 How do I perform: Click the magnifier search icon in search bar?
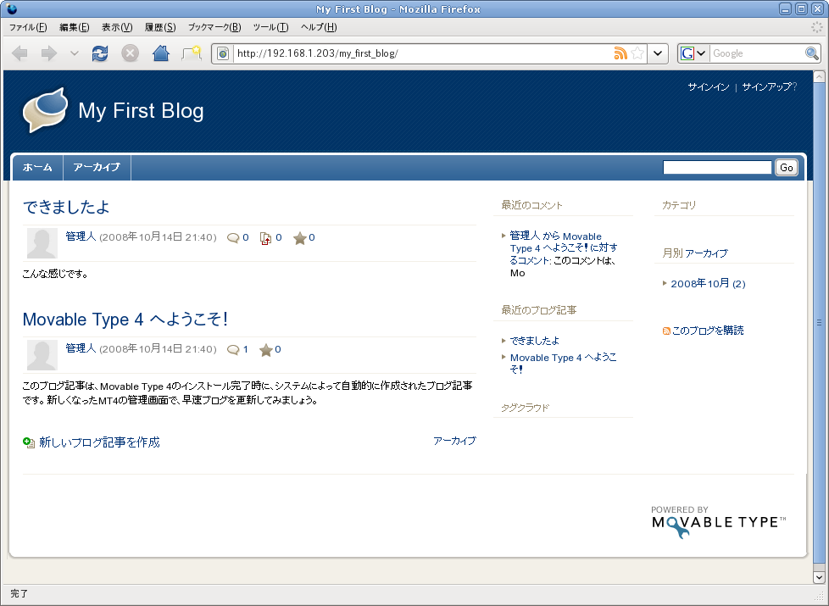(811, 53)
